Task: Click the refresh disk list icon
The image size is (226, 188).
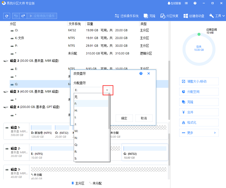Action: click(6, 16)
